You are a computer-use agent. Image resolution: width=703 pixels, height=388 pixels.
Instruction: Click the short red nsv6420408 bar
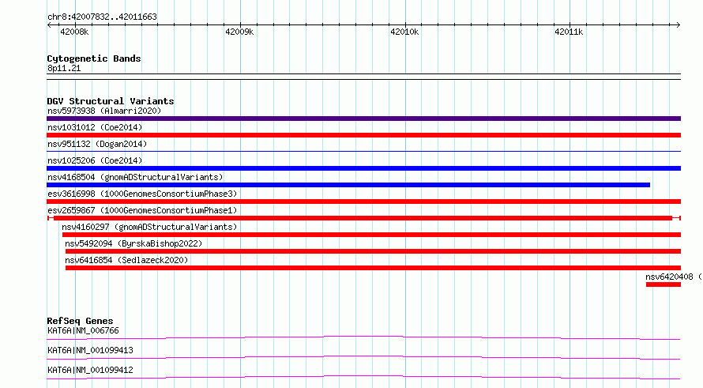664,284
